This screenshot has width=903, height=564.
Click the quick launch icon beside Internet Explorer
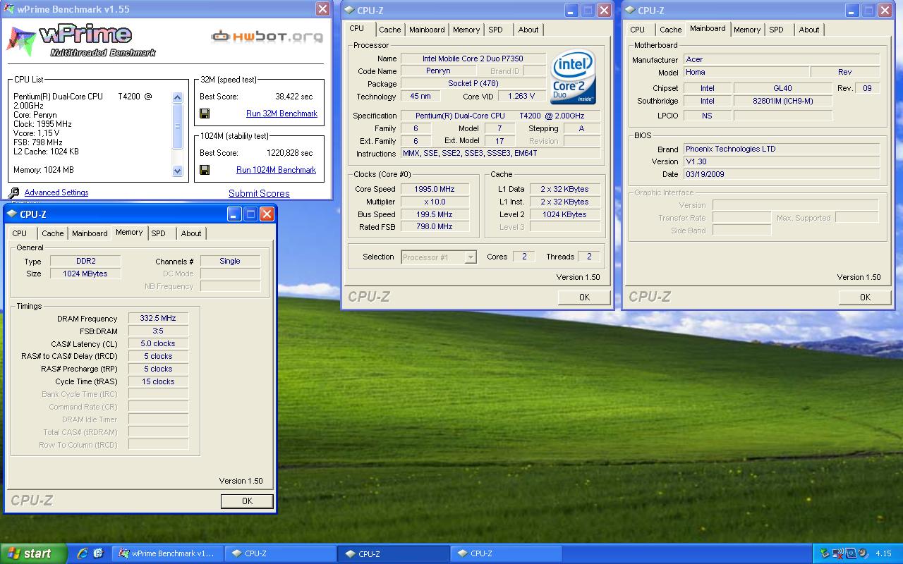98,553
